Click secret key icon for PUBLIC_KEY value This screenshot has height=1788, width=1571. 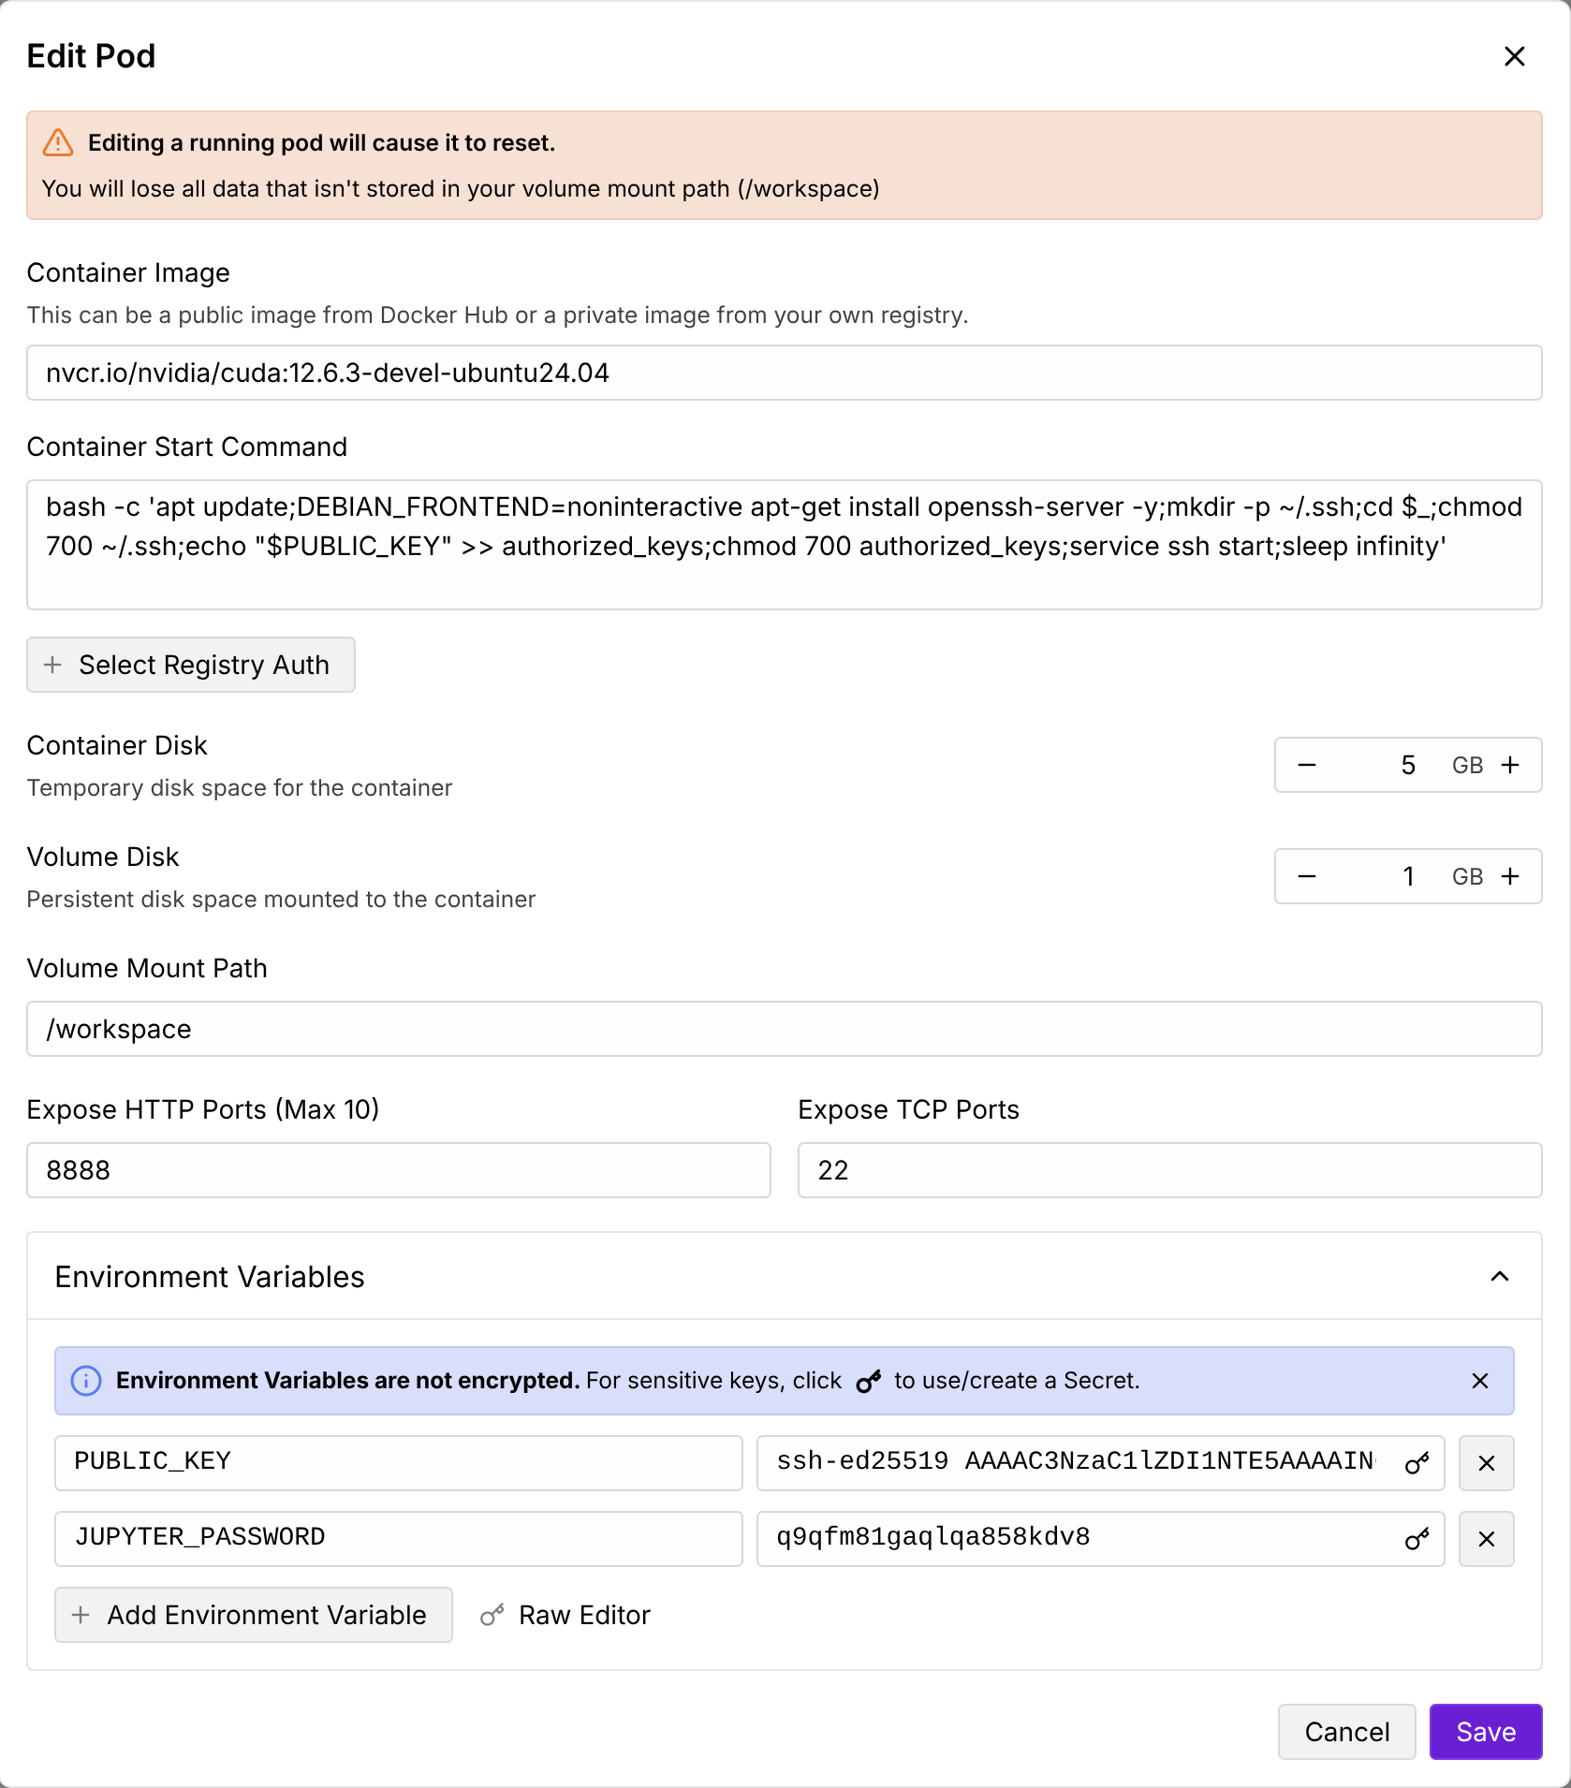click(x=1417, y=1463)
